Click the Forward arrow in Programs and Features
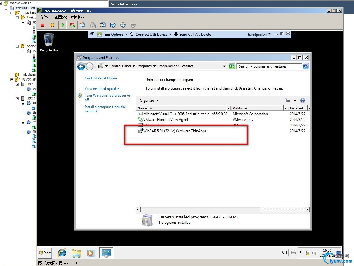The height and width of the screenshot is (266, 354). (90, 66)
